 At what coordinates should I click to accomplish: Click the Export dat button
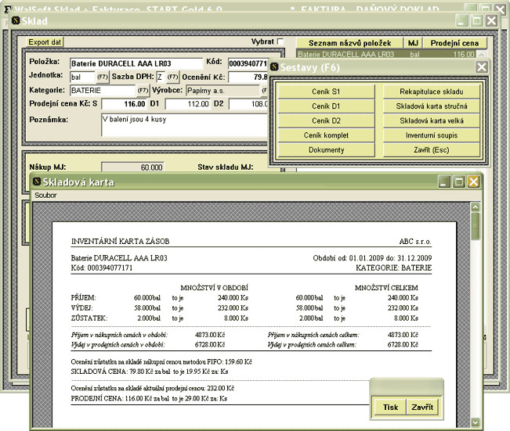click(x=45, y=42)
